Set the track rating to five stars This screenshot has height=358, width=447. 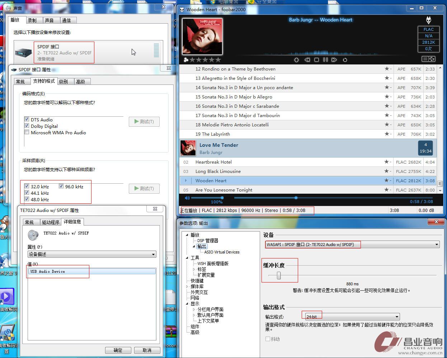coord(218,60)
